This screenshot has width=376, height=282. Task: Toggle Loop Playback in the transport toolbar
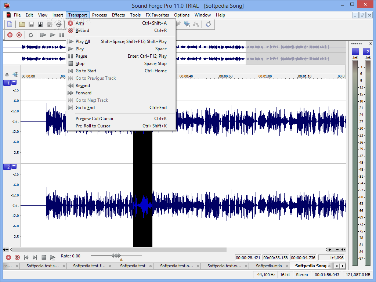click(x=31, y=35)
